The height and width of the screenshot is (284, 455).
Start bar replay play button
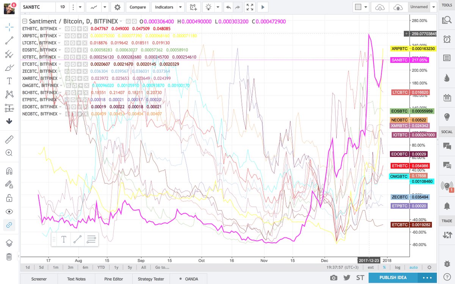tap(263, 7)
